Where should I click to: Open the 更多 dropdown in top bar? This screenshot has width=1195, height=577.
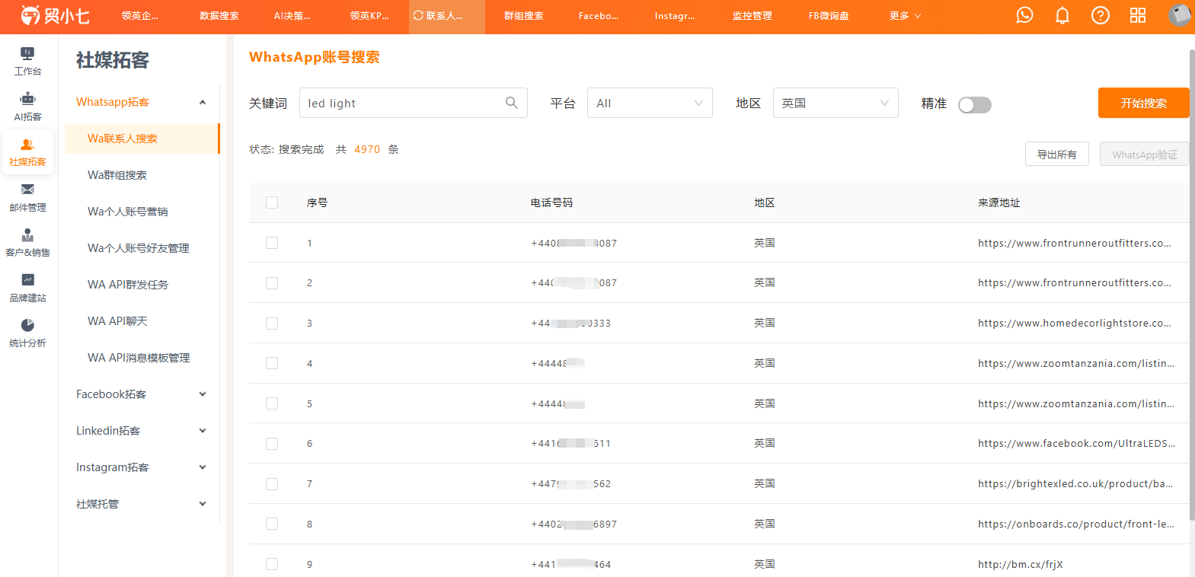tap(905, 16)
